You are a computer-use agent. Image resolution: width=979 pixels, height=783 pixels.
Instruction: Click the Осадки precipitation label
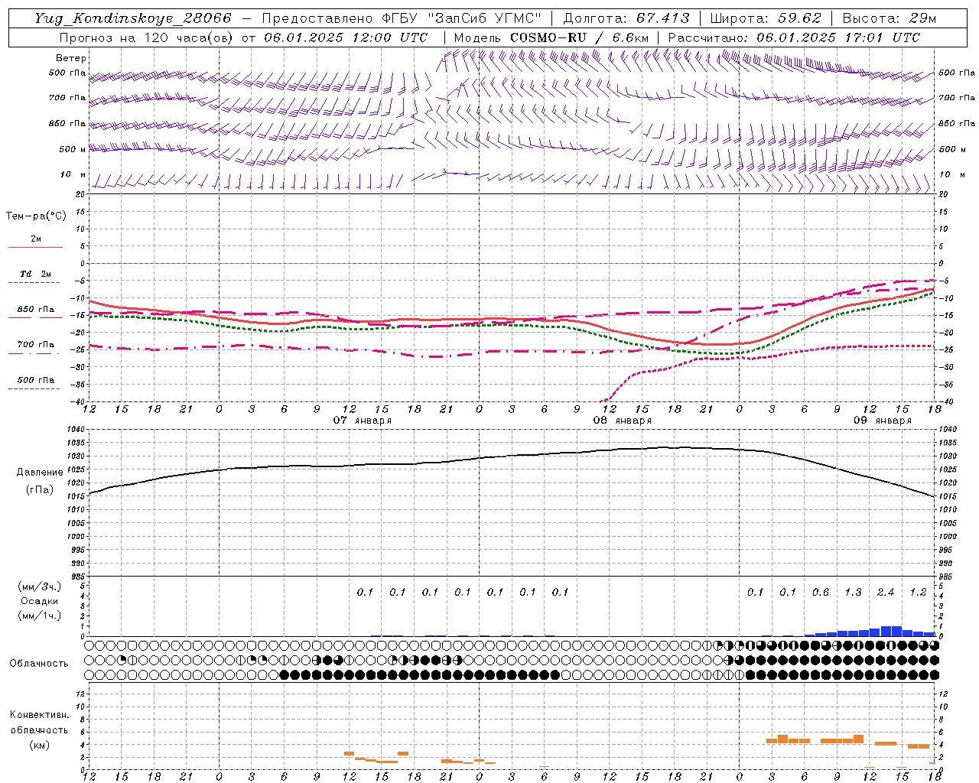coord(40,601)
